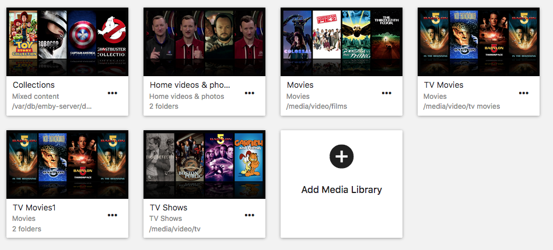553x250 pixels.
Task: Open the Home videos & photos thumbnail
Action: (x=204, y=42)
